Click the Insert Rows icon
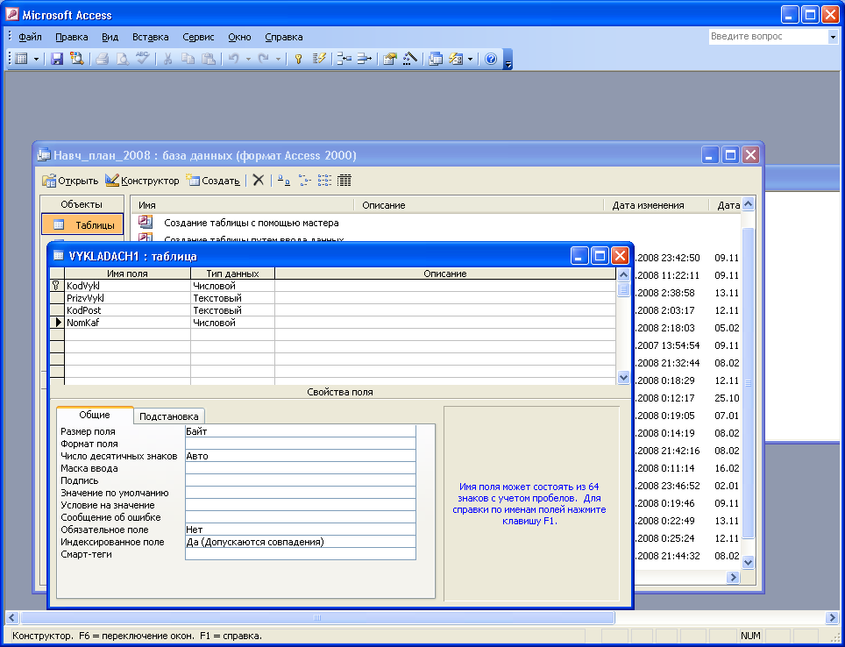845x647 pixels. point(344,59)
